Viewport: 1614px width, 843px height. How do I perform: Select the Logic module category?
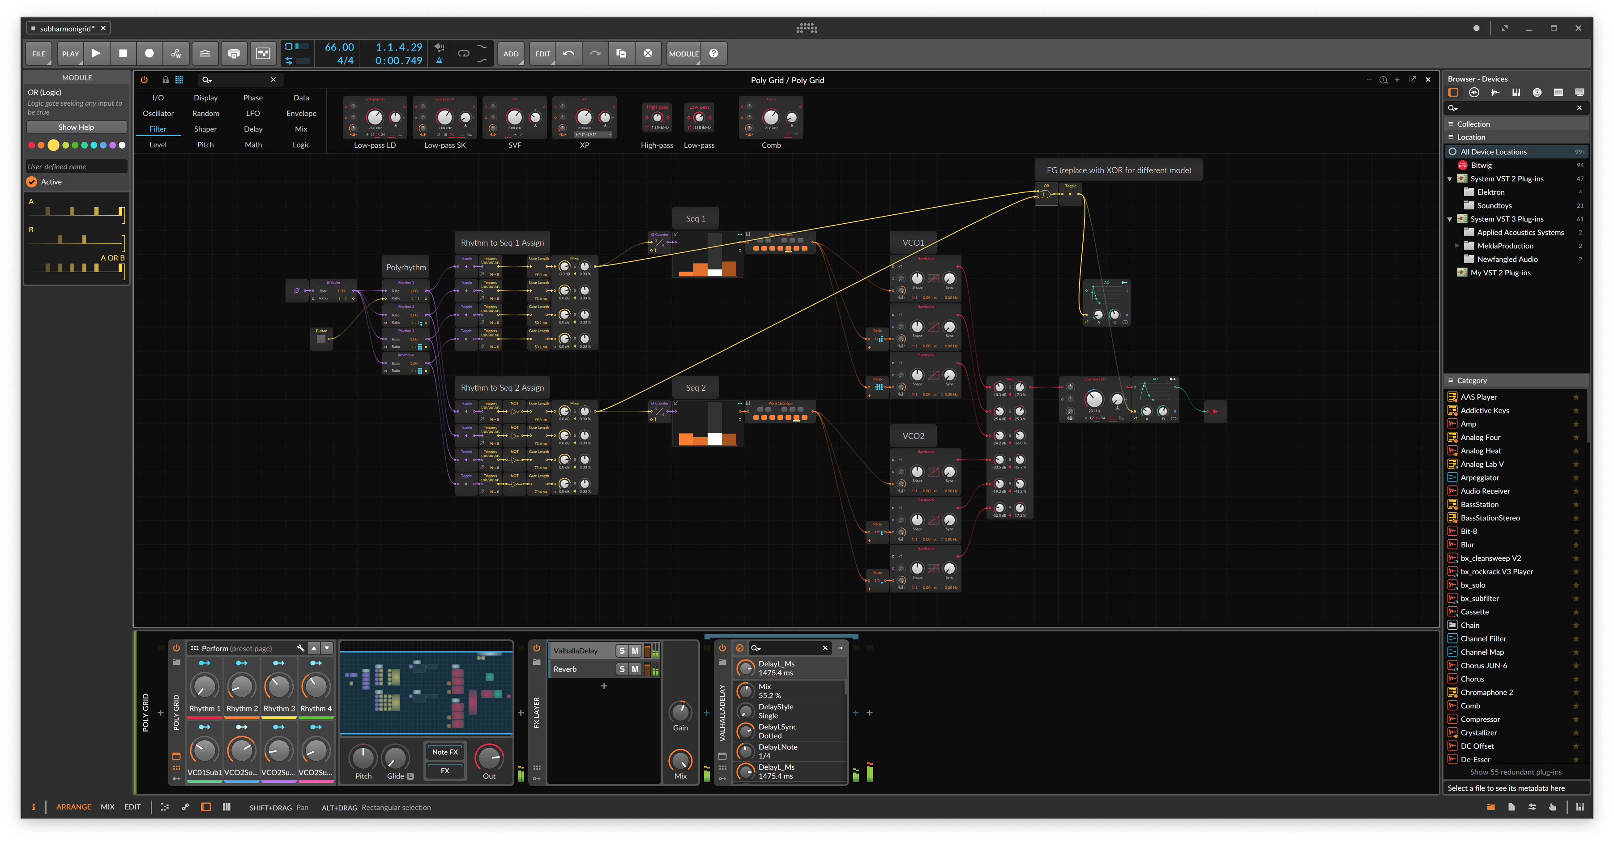[301, 145]
